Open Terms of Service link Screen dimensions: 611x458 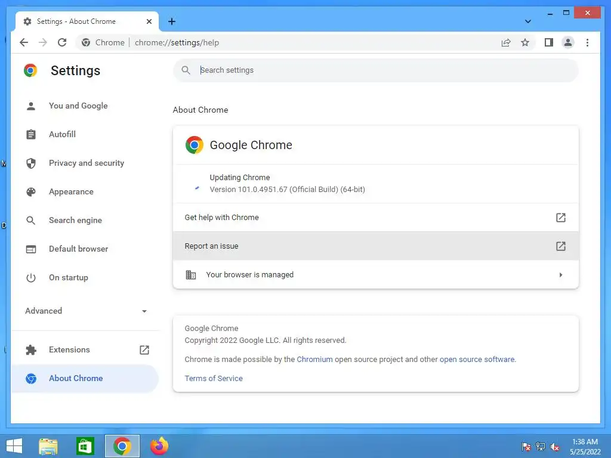[214, 379]
